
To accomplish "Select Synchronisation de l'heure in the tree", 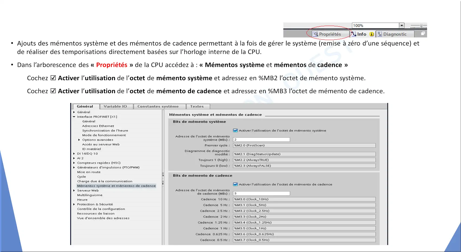I will (105, 131).
